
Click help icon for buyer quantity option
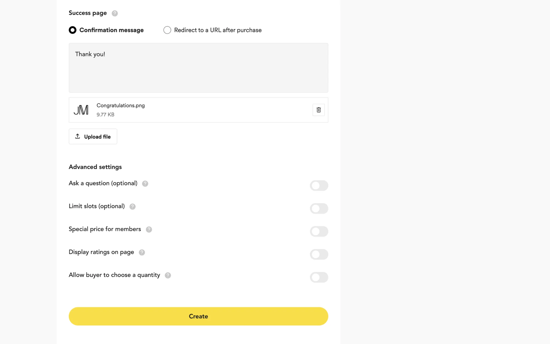(168, 275)
